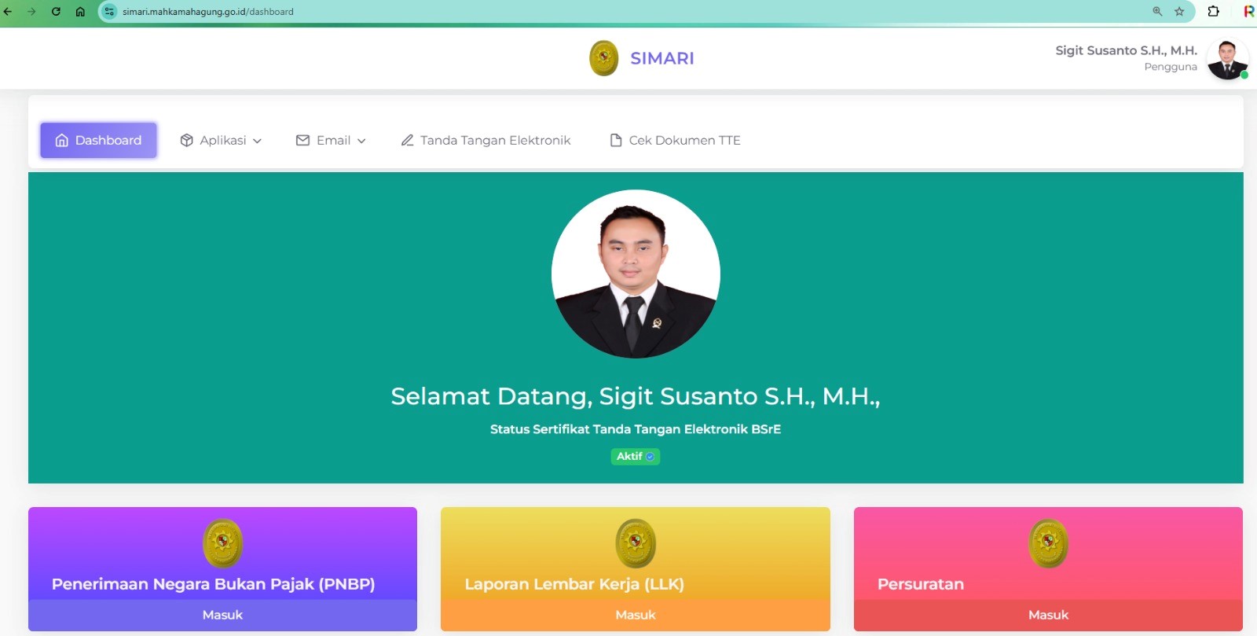Click the browser home icon

80,12
